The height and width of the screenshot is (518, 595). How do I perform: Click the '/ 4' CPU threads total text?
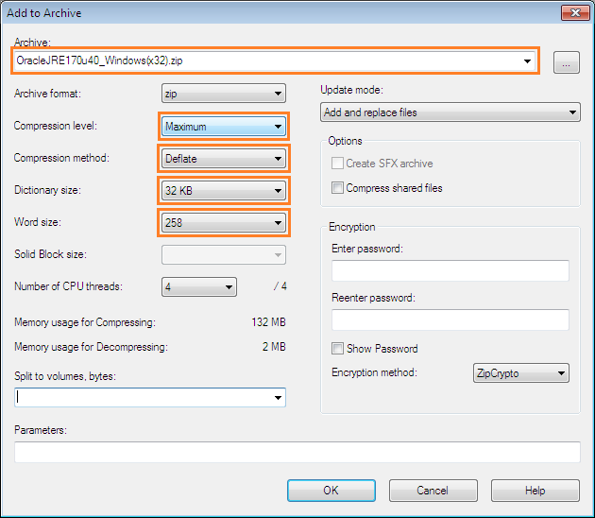[x=280, y=286]
